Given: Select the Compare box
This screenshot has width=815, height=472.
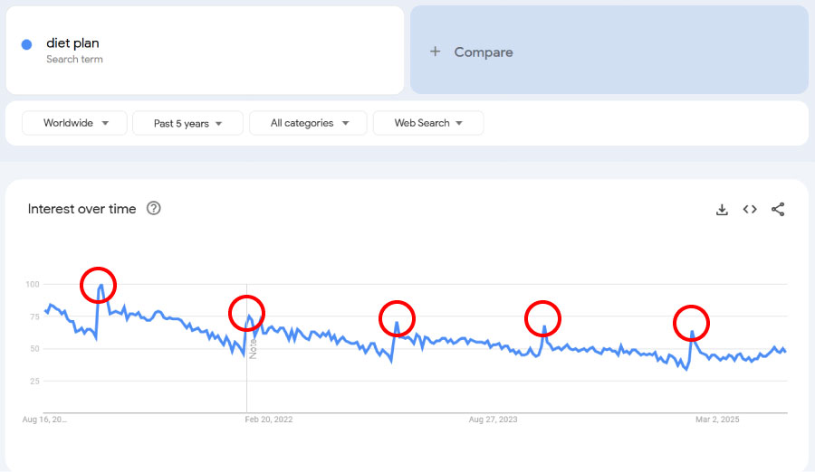Looking at the screenshot, I should 609,51.
